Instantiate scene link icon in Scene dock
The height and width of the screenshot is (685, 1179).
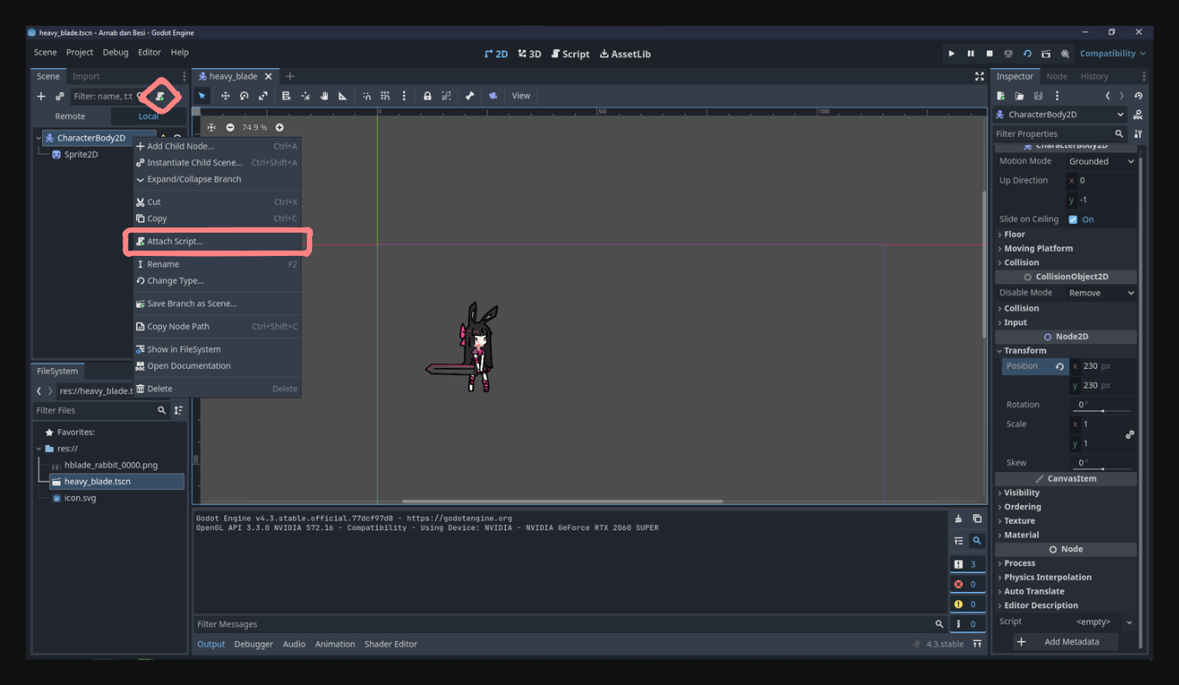[59, 96]
